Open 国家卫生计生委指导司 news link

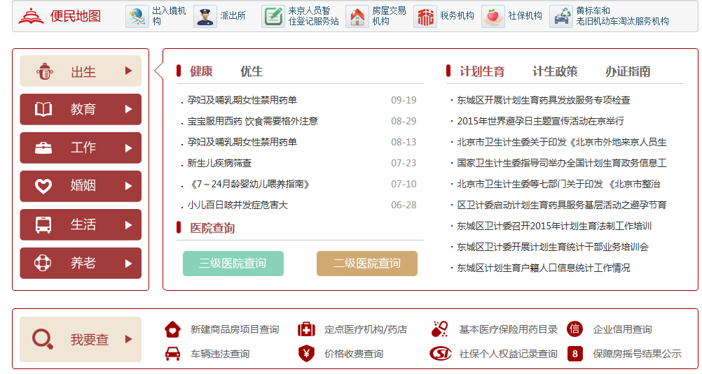click(x=561, y=163)
